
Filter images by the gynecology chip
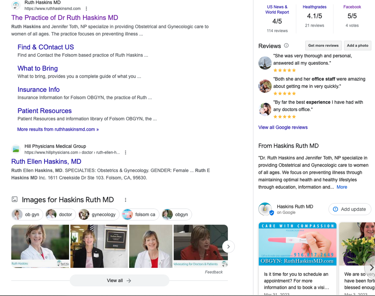tap(99, 215)
